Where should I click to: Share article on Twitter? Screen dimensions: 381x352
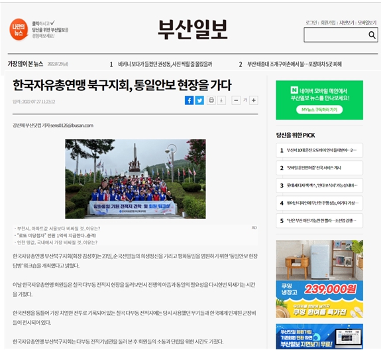point(199,100)
